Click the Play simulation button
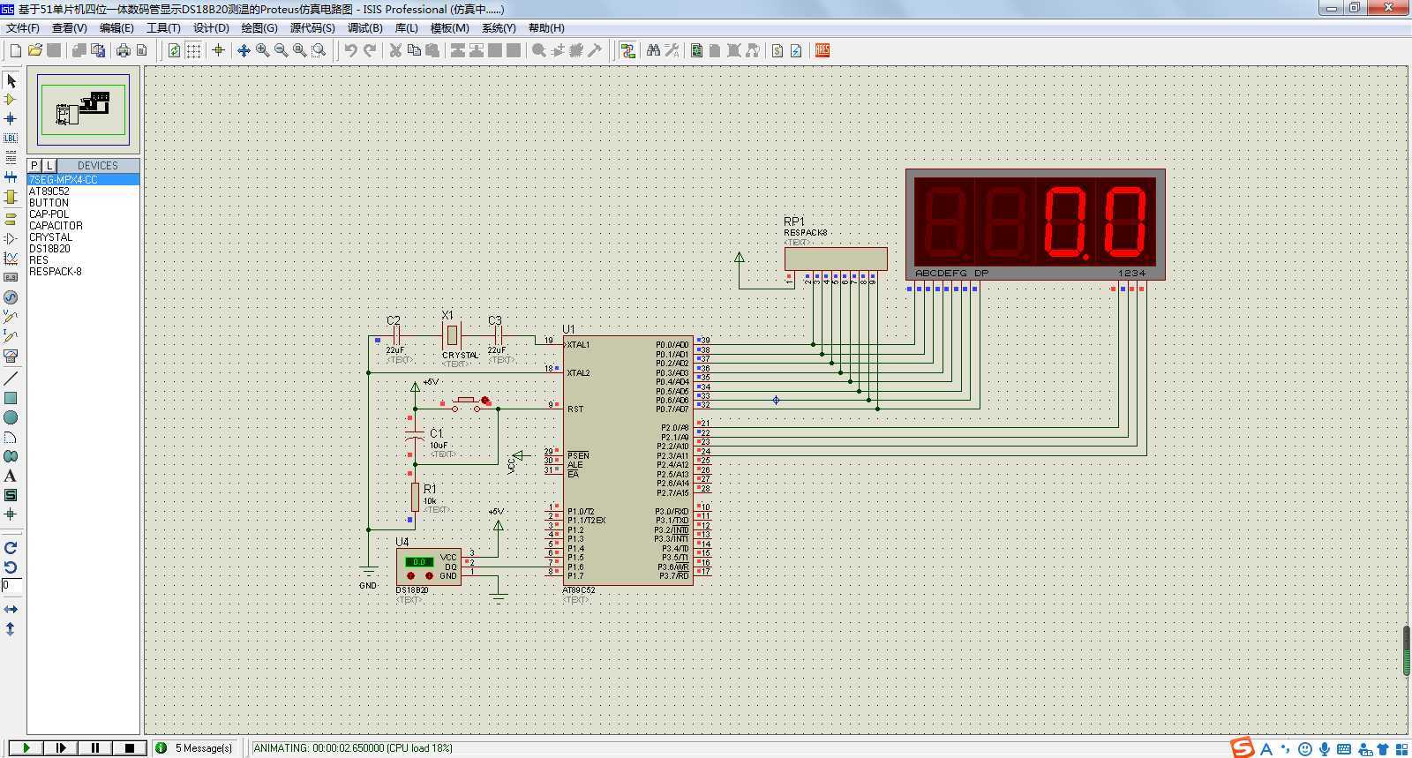The width and height of the screenshot is (1412, 758). point(26,747)
